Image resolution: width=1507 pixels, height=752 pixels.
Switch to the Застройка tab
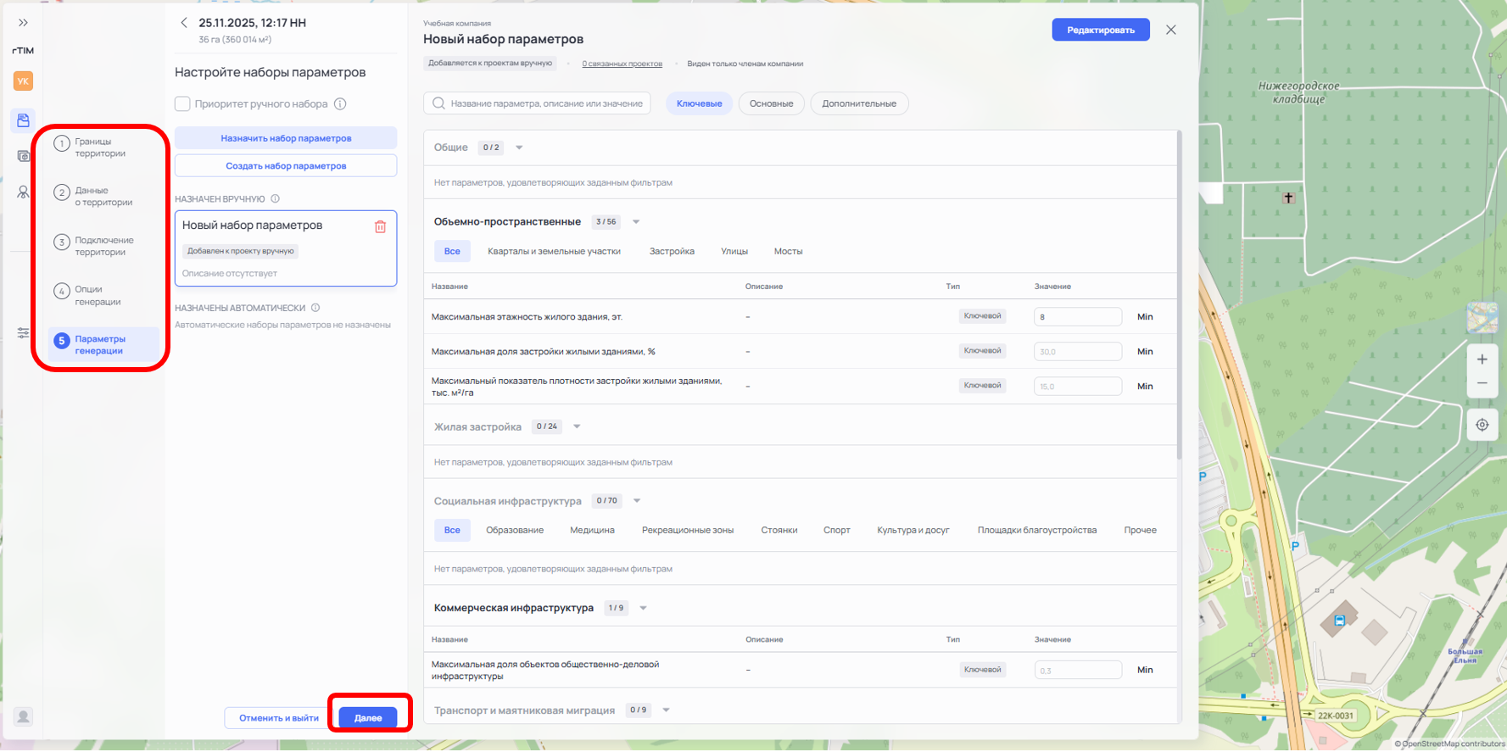(672, 251)
